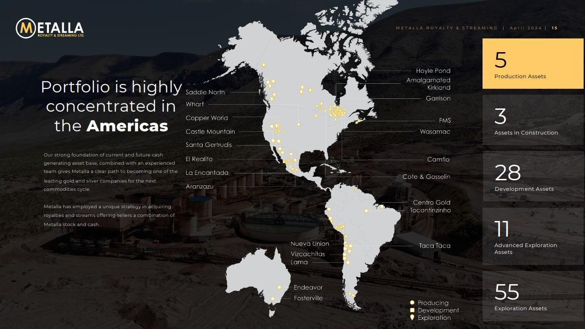This screenshot has height=329, width=585.
Task: Click the Fosterville text label
Action: pyautogui.click(x=308, y=298)
